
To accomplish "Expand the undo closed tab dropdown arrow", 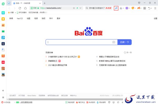I will 151,8.
